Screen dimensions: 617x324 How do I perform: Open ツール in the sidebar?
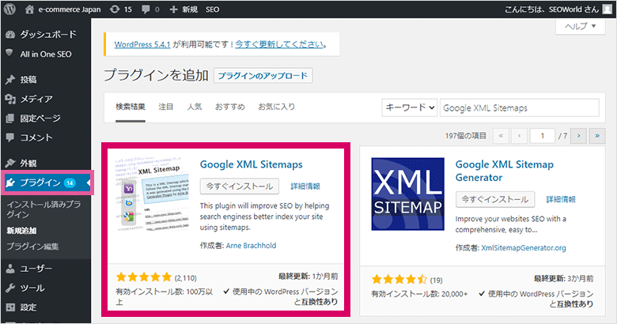pos(46,288)
